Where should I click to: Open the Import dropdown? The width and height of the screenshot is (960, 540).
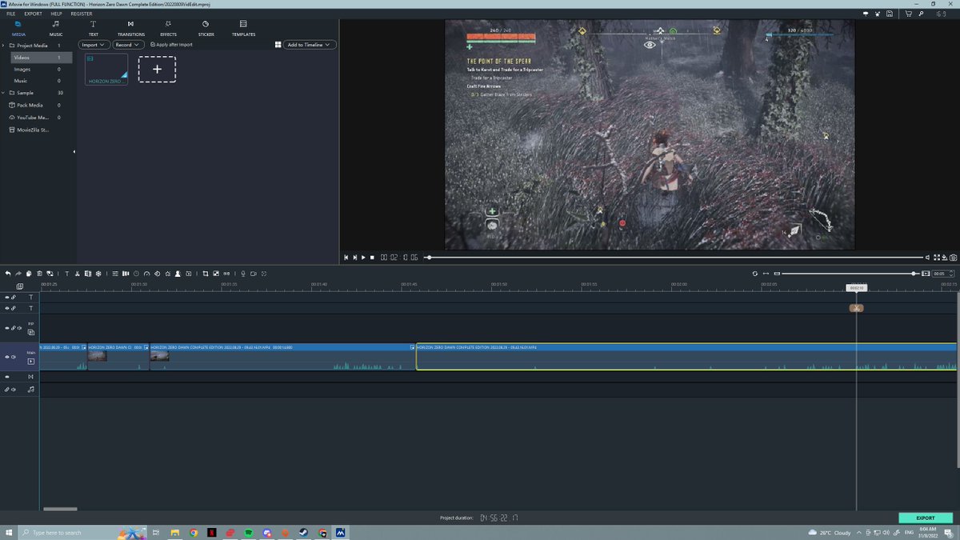tap(93, 45)
